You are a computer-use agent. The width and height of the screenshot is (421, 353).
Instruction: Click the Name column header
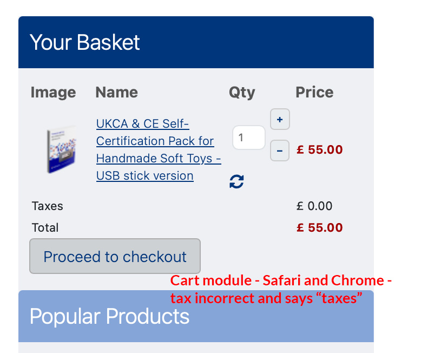click(116, 93)
